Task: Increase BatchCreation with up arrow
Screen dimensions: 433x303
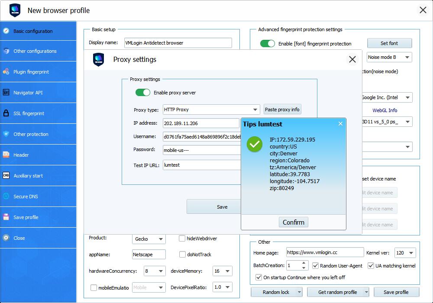Action: pos(304,263)
